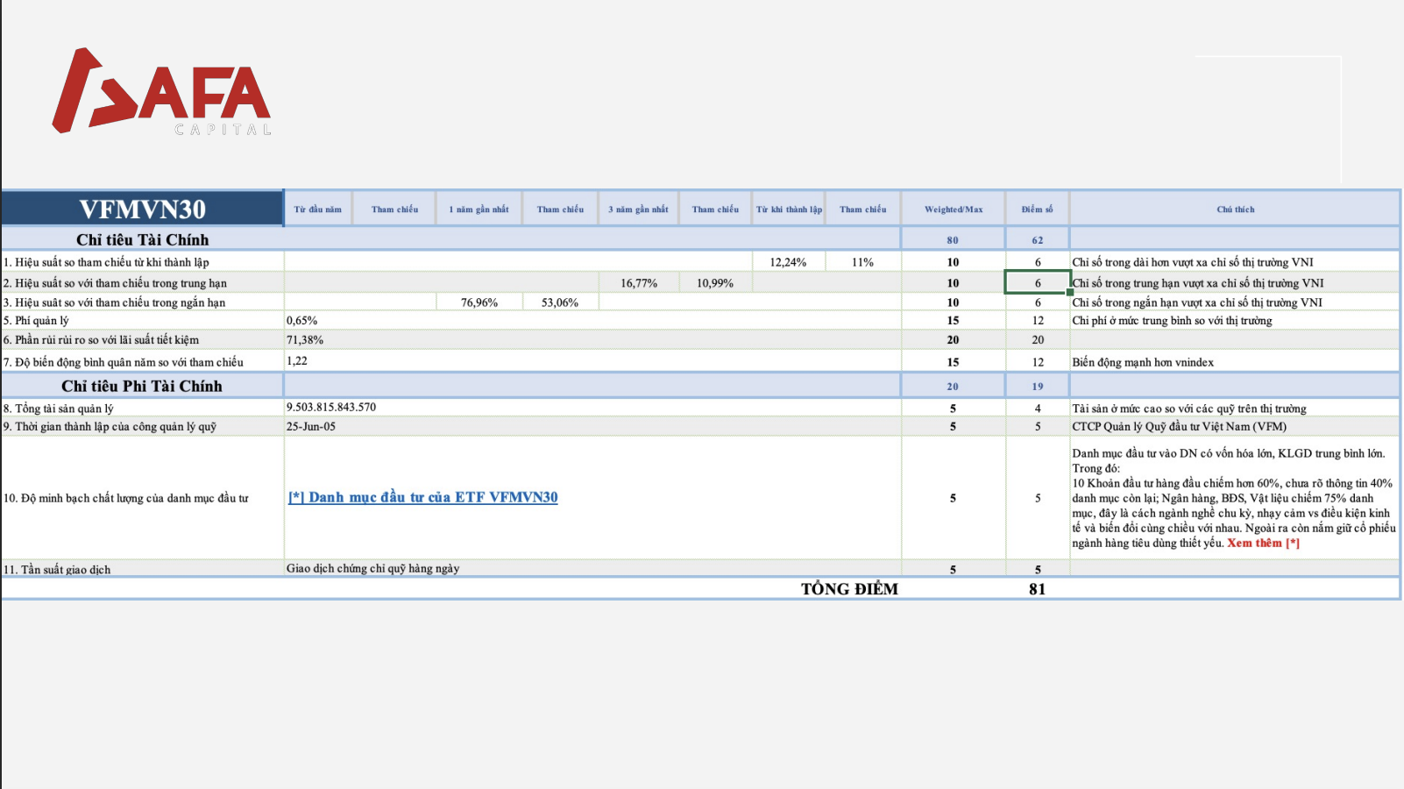Select the non-financial section score 19

coord(1038,387)
